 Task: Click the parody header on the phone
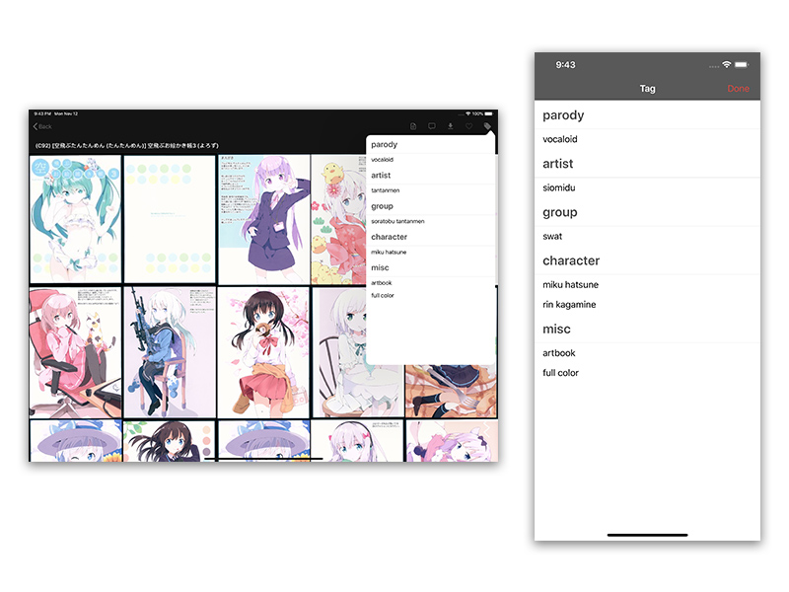click(x=563, y=115)
